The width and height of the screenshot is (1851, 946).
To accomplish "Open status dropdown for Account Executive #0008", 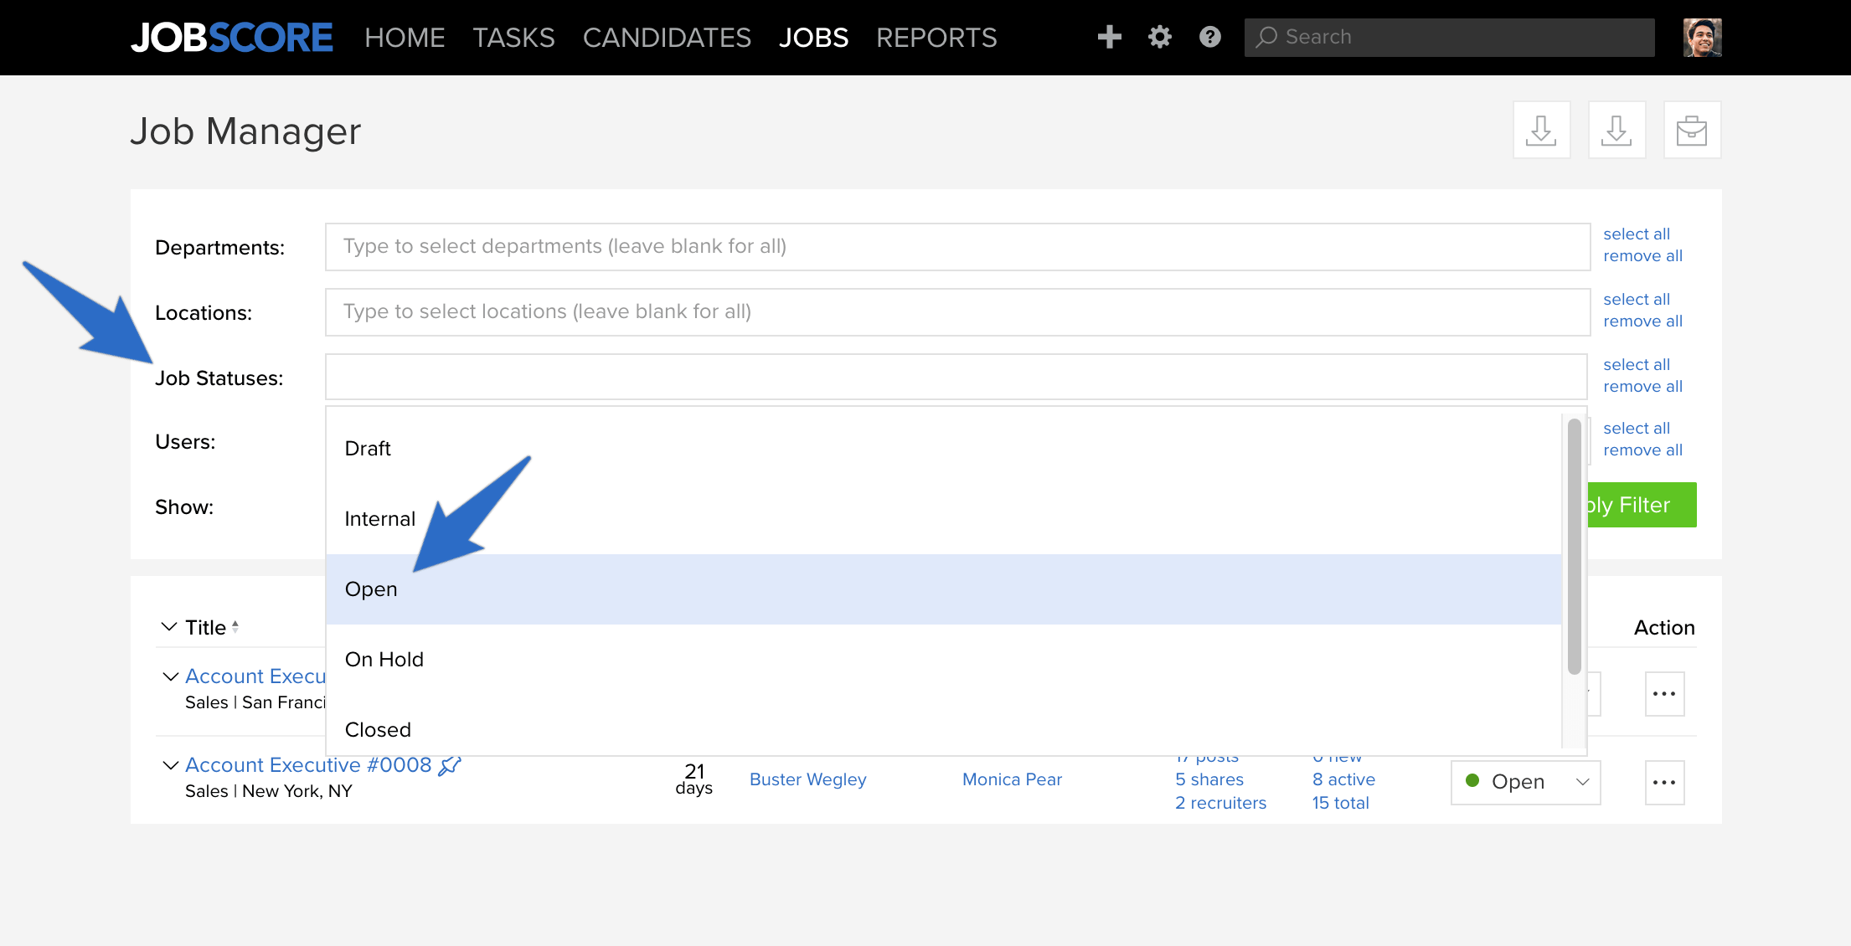I will point(1525,782).
